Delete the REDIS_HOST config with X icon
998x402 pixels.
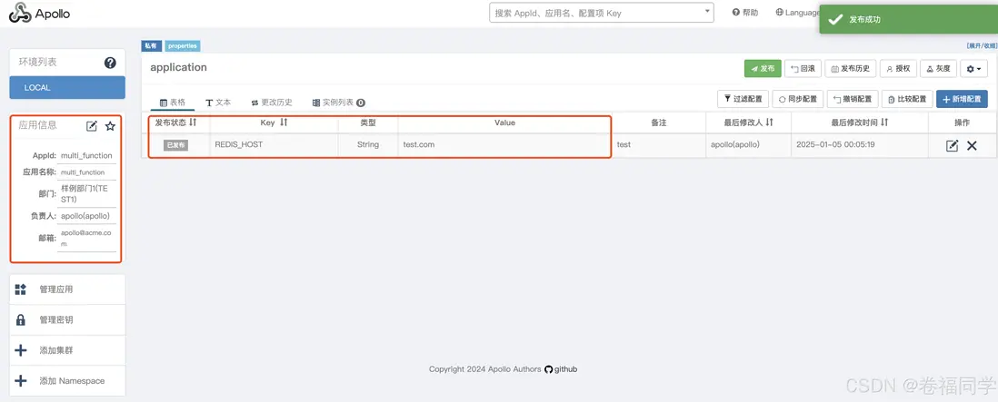(972, 145)
